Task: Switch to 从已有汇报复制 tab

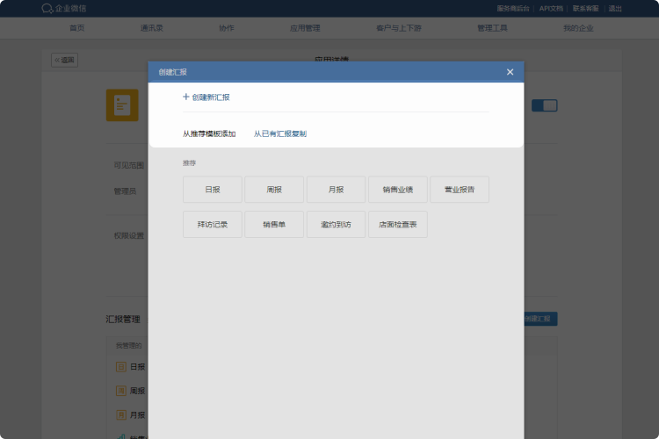Action: point(280,133)
